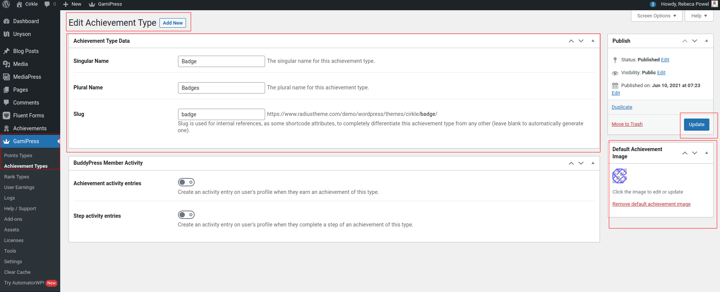
Task: Move Achievement Type Data panel up
Action: pos(571,41)
